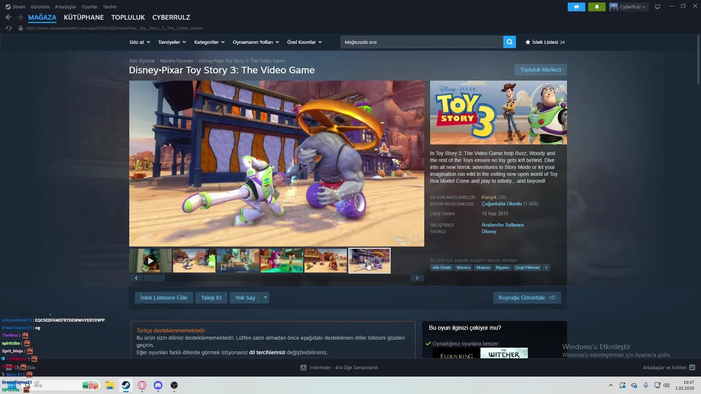Open the Steam taskbar icon
The width and height of the screenshot is (701, 394).
(126, 385)
